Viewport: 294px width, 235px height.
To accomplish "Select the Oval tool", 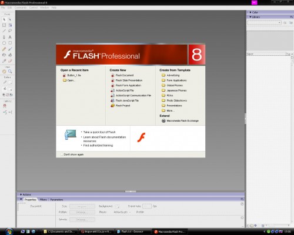I will point(4,43).
